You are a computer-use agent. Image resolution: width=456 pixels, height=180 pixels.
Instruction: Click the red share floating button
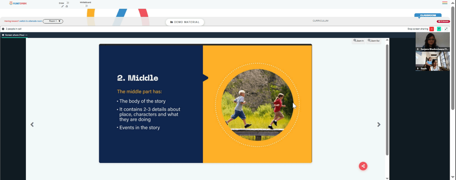[x=363, y=166]
